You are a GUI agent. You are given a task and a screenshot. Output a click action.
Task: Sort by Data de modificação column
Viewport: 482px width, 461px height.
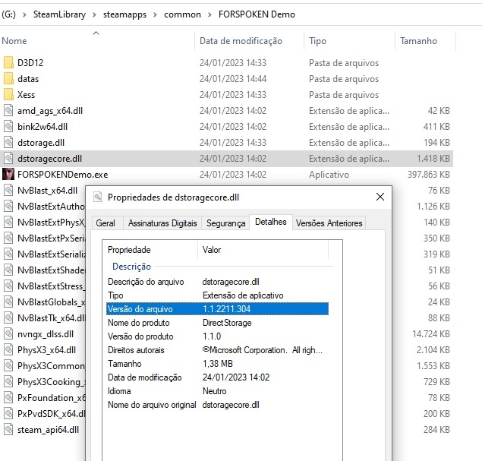241,41
